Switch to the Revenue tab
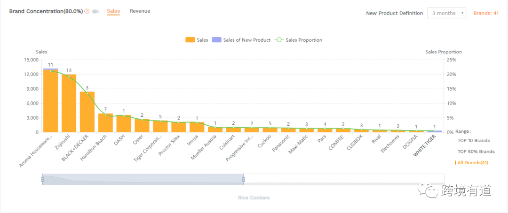Image resolution: width=508 pixels, height=213 pixels. [x=140, y=11]
